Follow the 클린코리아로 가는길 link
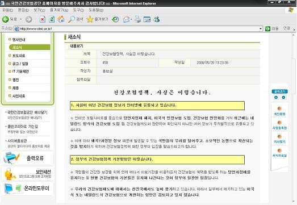Screen dimensions: 297x205 pyautogui.click(x=23, y=127)
